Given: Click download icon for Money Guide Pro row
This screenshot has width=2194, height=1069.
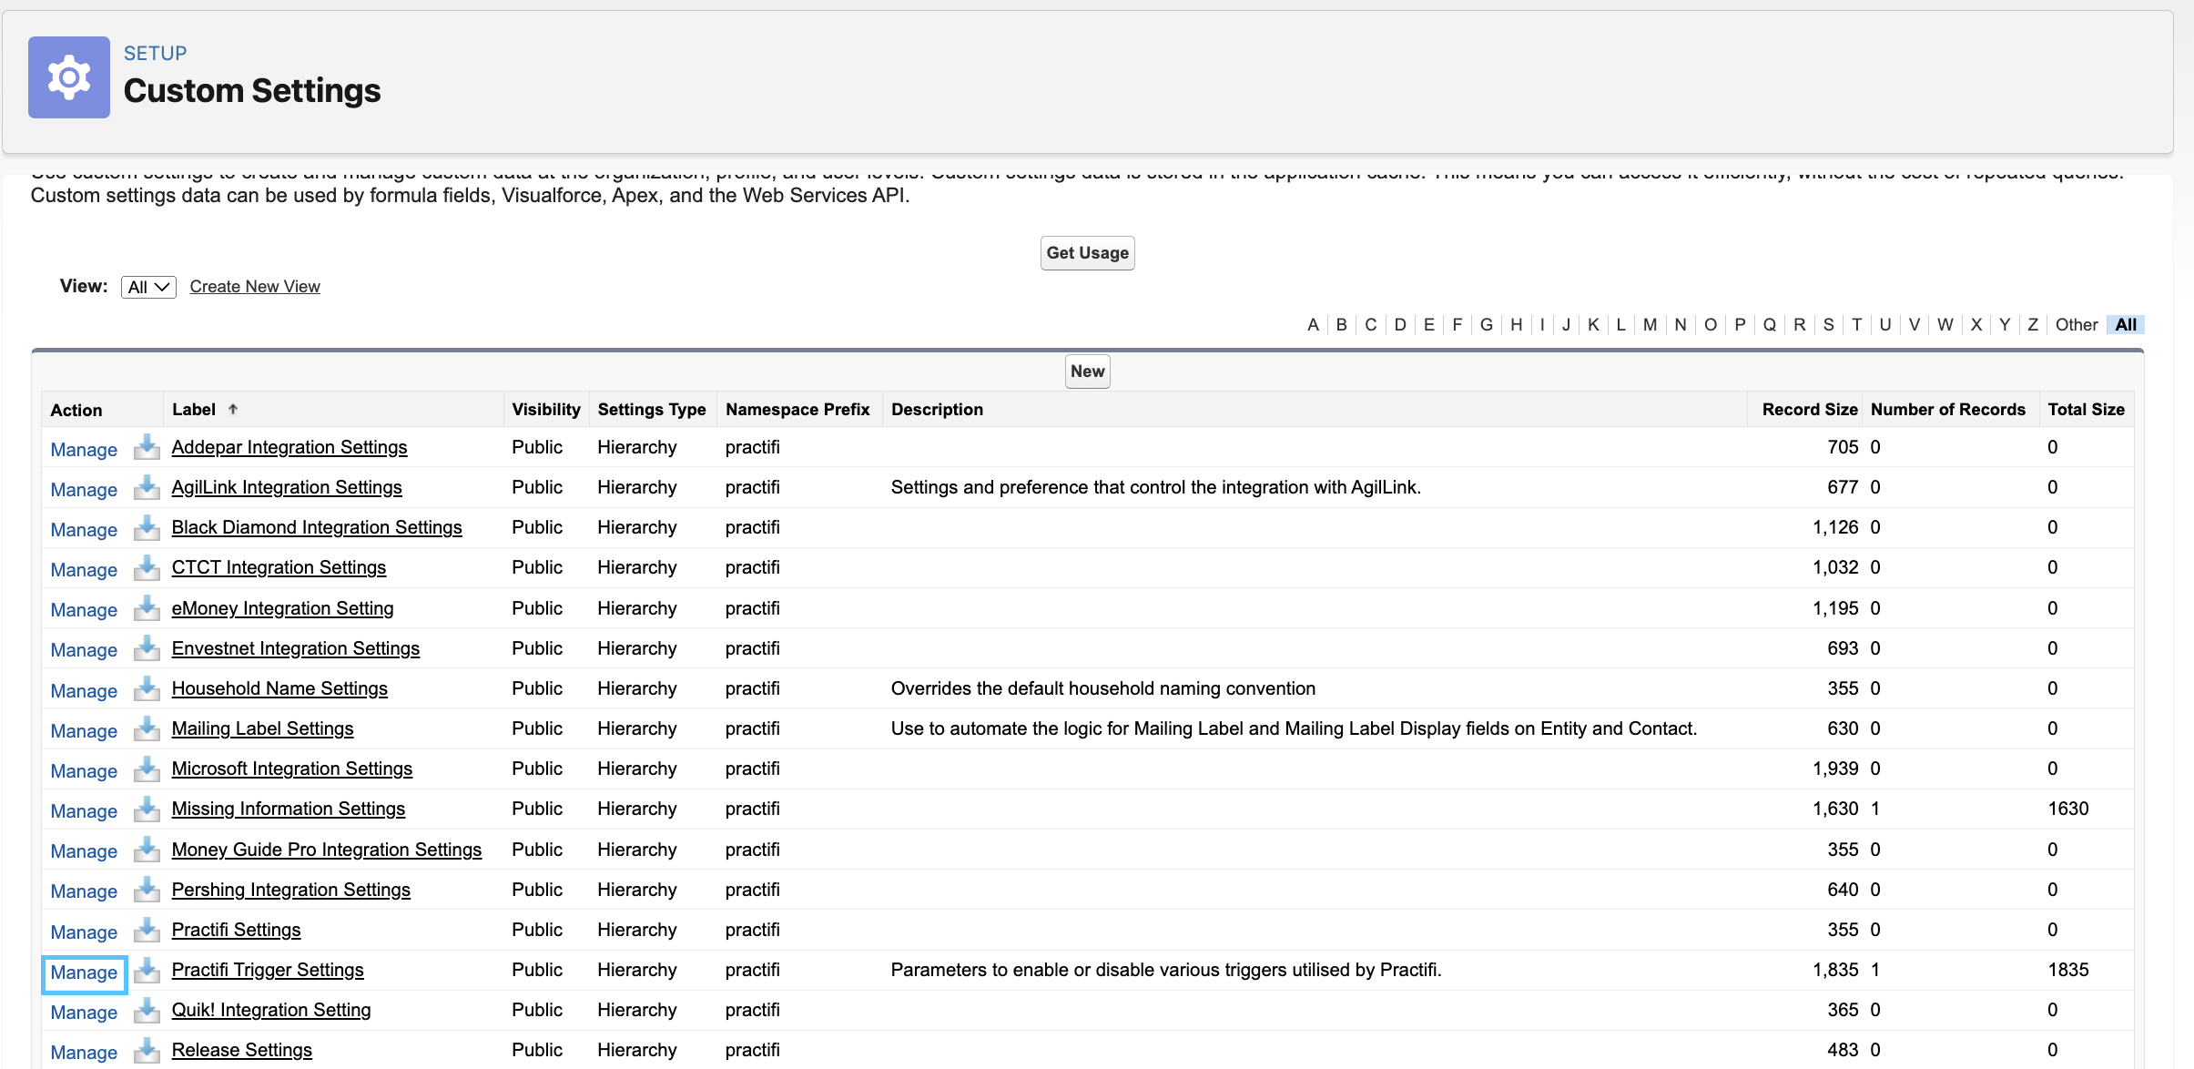Looking at the screenshot, I should click(x=147, y=850).
